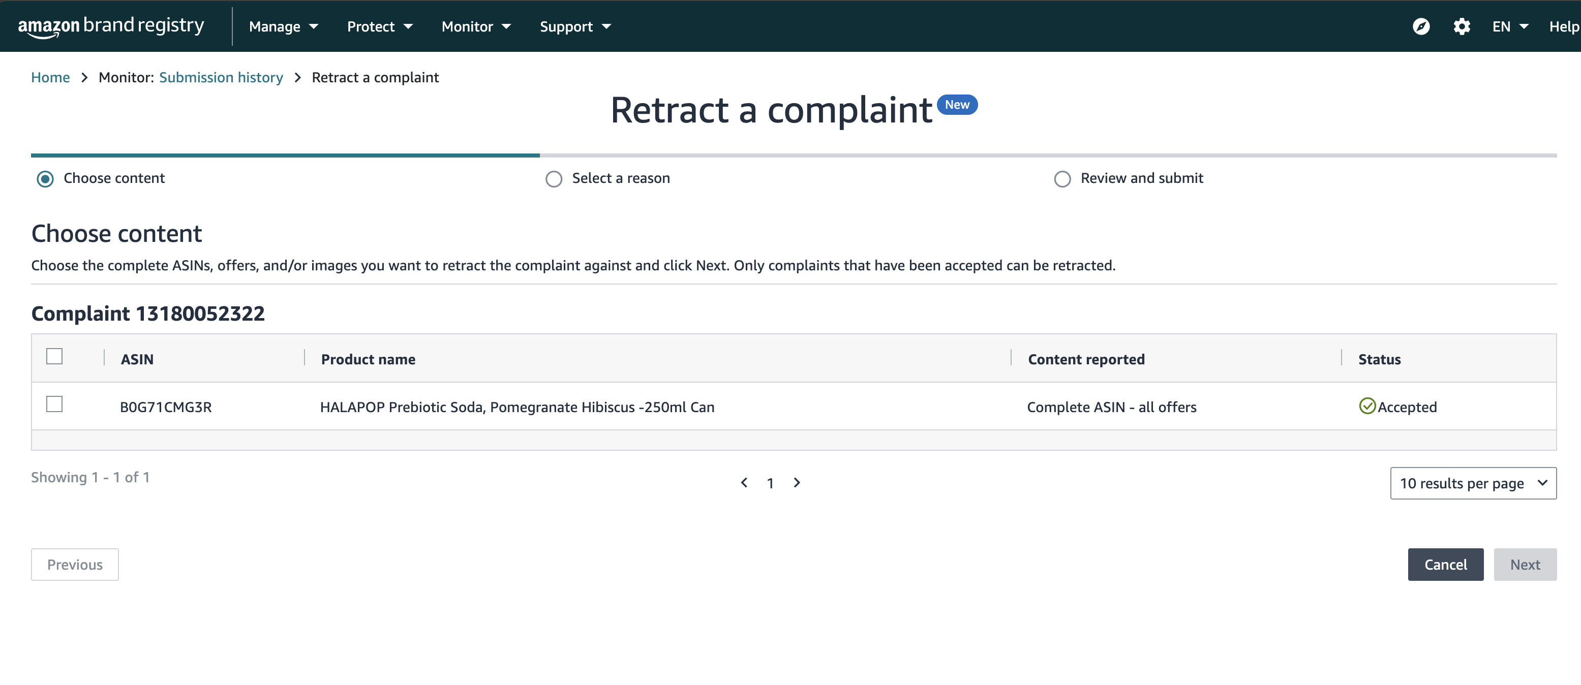Expand the Manage menu
The width and height of the screenshot is (1581, 685).
point(284,26)
